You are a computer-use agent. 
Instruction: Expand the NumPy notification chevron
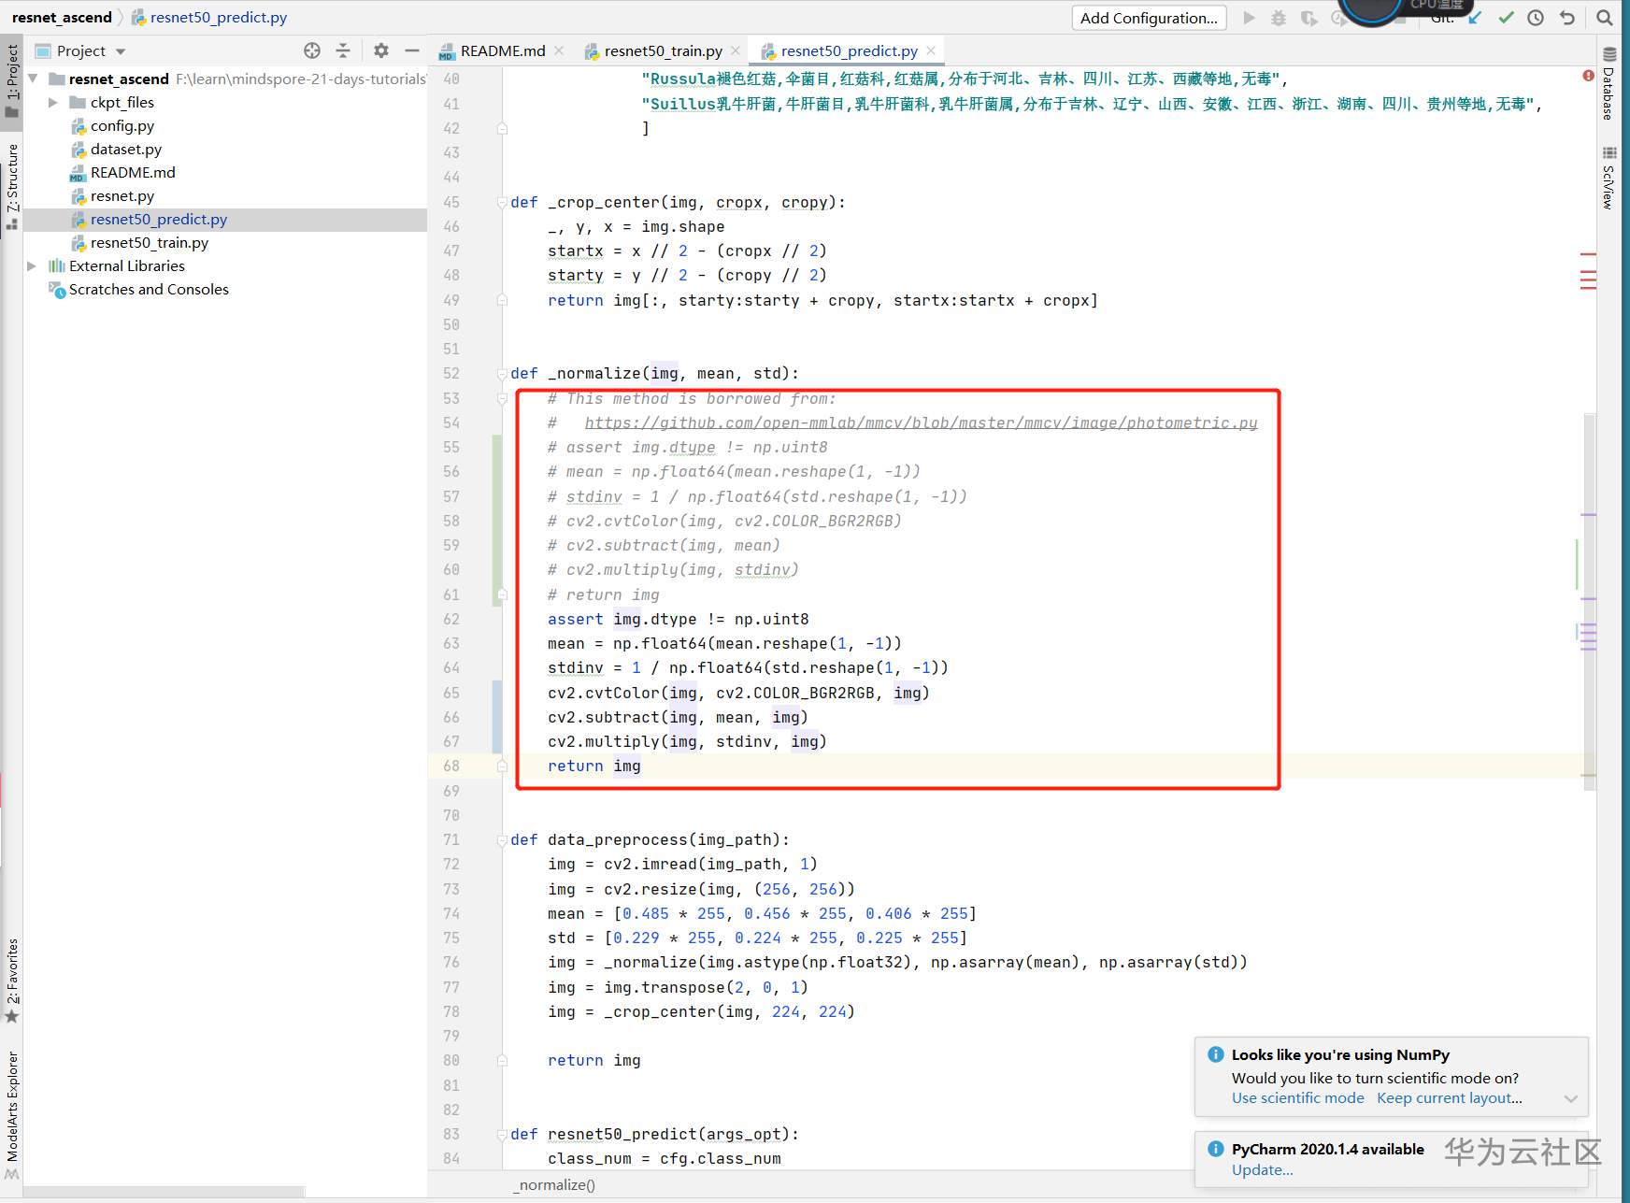(1570, 1099)
